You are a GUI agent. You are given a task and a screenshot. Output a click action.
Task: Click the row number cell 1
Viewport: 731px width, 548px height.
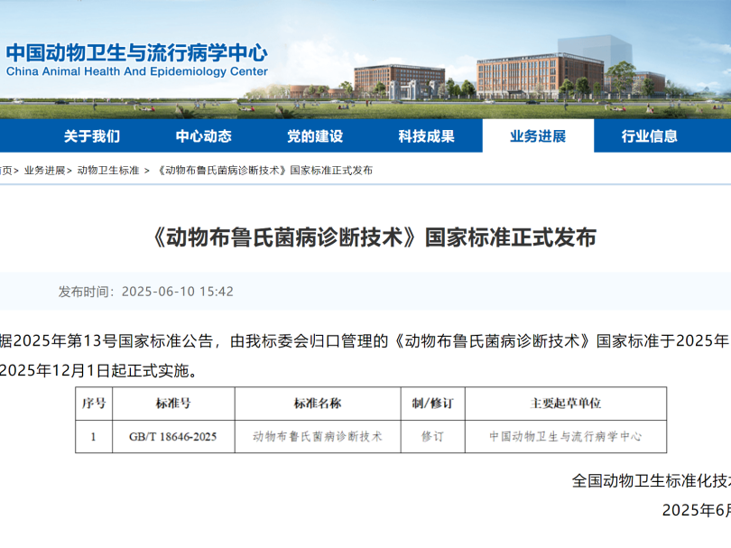click(x=94, y=437)
